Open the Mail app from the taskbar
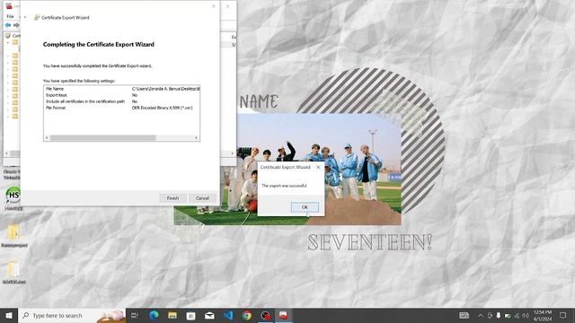This screenshot has height=323, width=575. point(209,315)
